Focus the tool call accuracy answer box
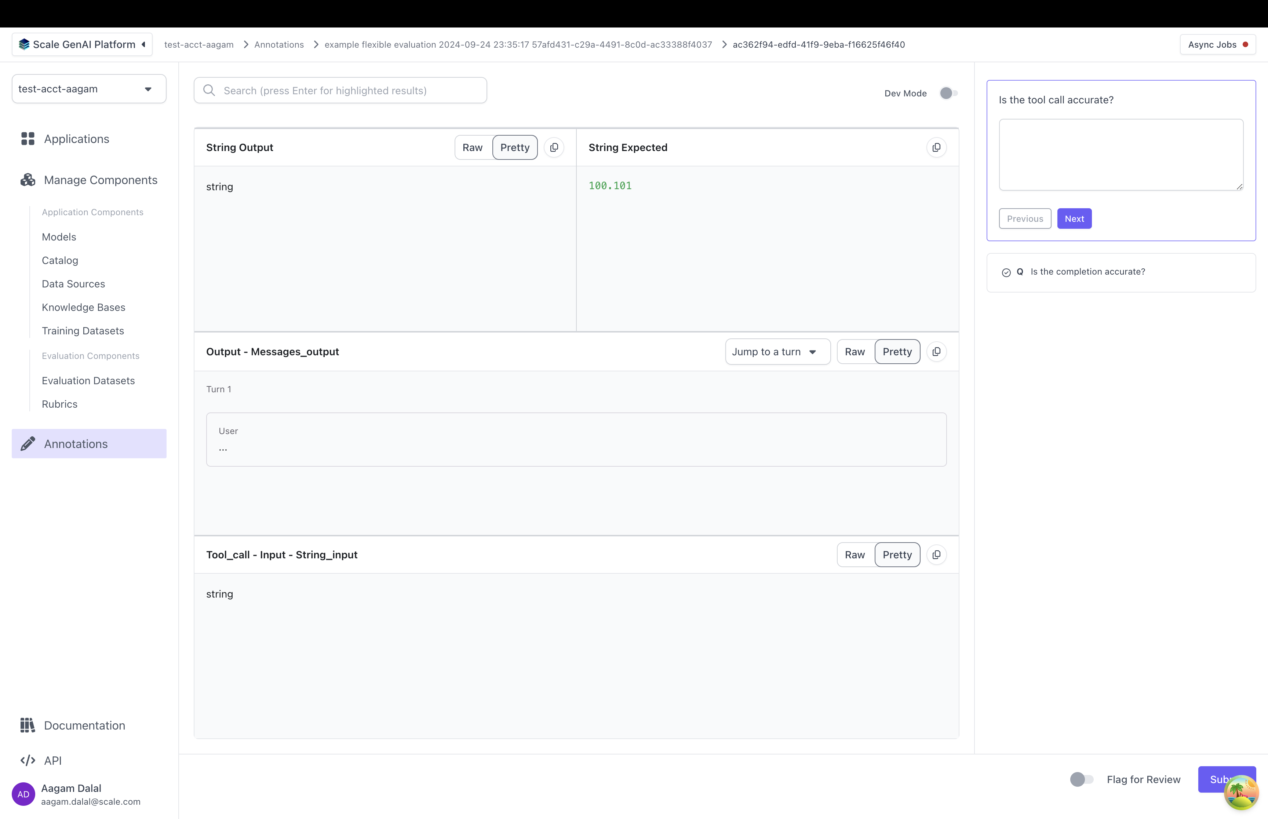Viewport: 1268px width, 819px height. pos(1121,154)
